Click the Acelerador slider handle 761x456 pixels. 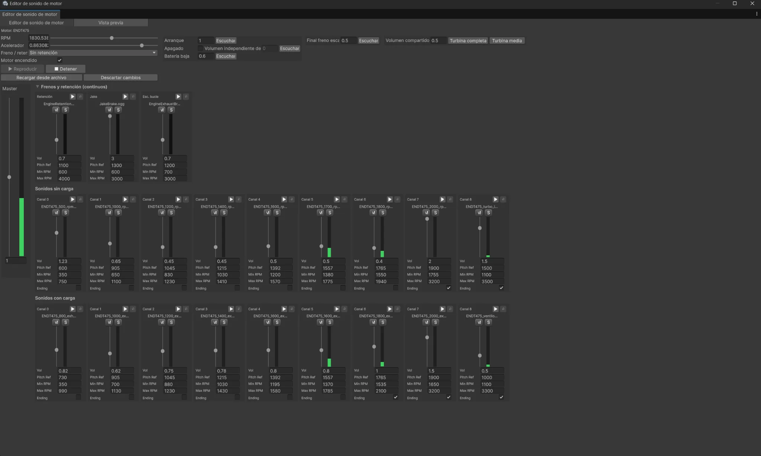(x=142, y=45)
